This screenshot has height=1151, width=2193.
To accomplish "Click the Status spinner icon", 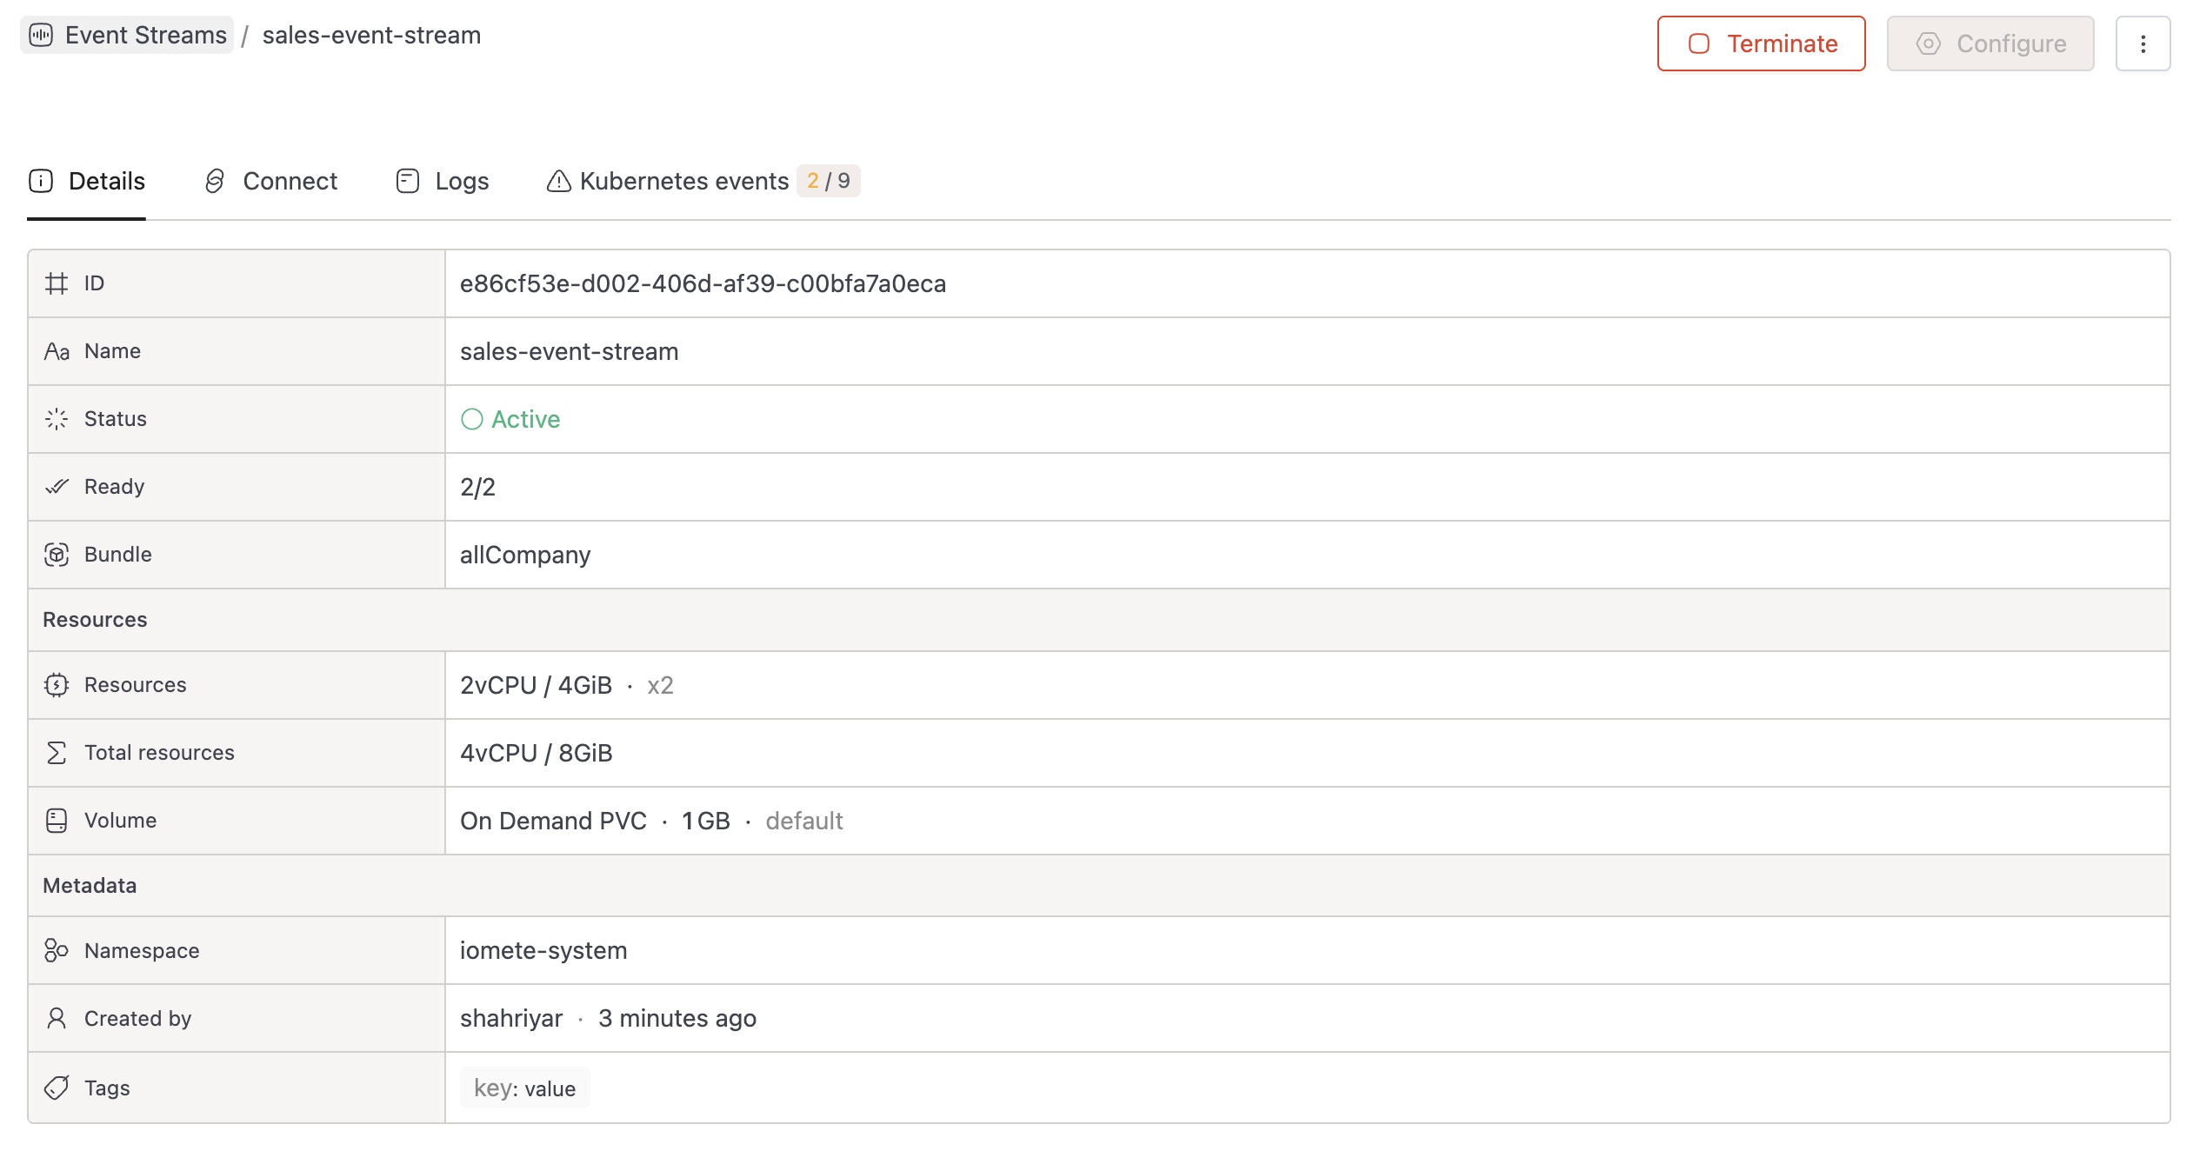I will (x=57, y=419).
